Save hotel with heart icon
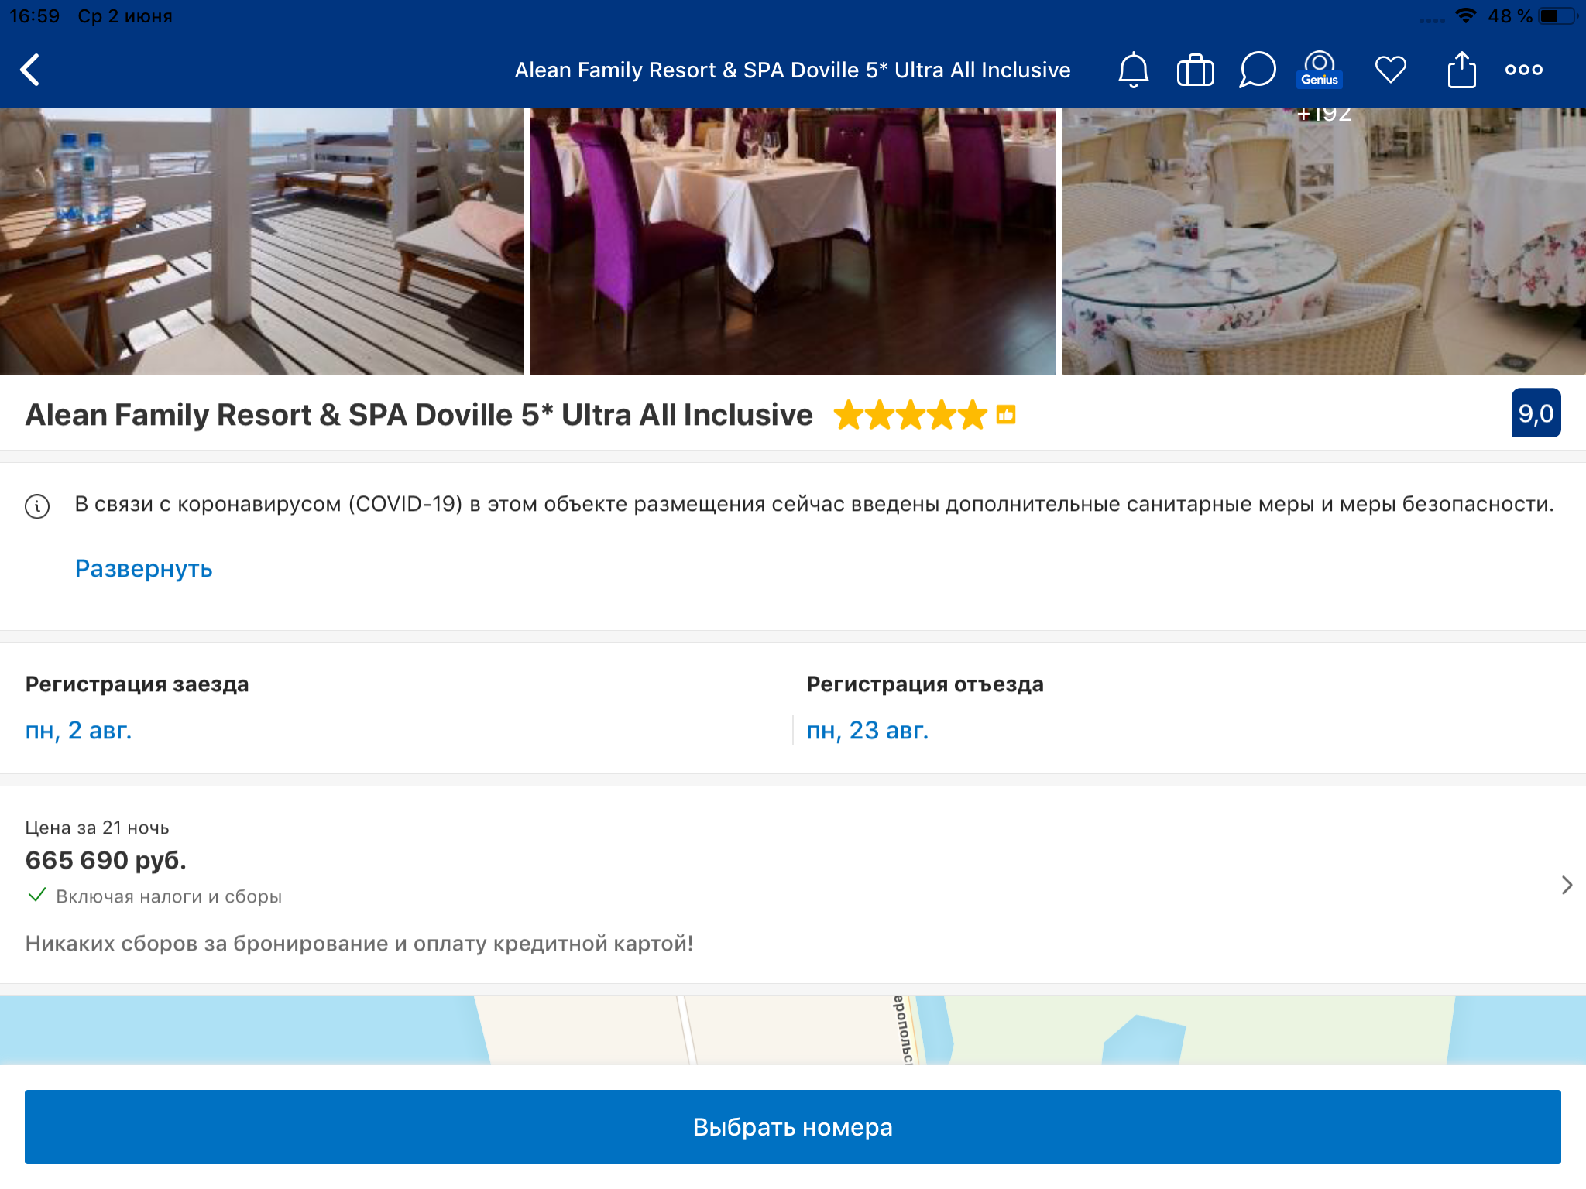 tap(1390, 70)
